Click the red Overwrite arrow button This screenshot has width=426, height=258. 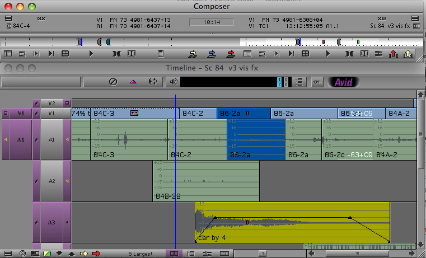231,54
